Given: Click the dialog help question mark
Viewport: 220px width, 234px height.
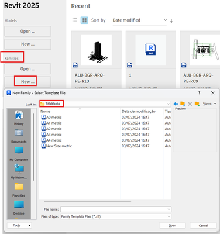Looking at the screenshot, I should pyautogui.click(x=199, y=93).
